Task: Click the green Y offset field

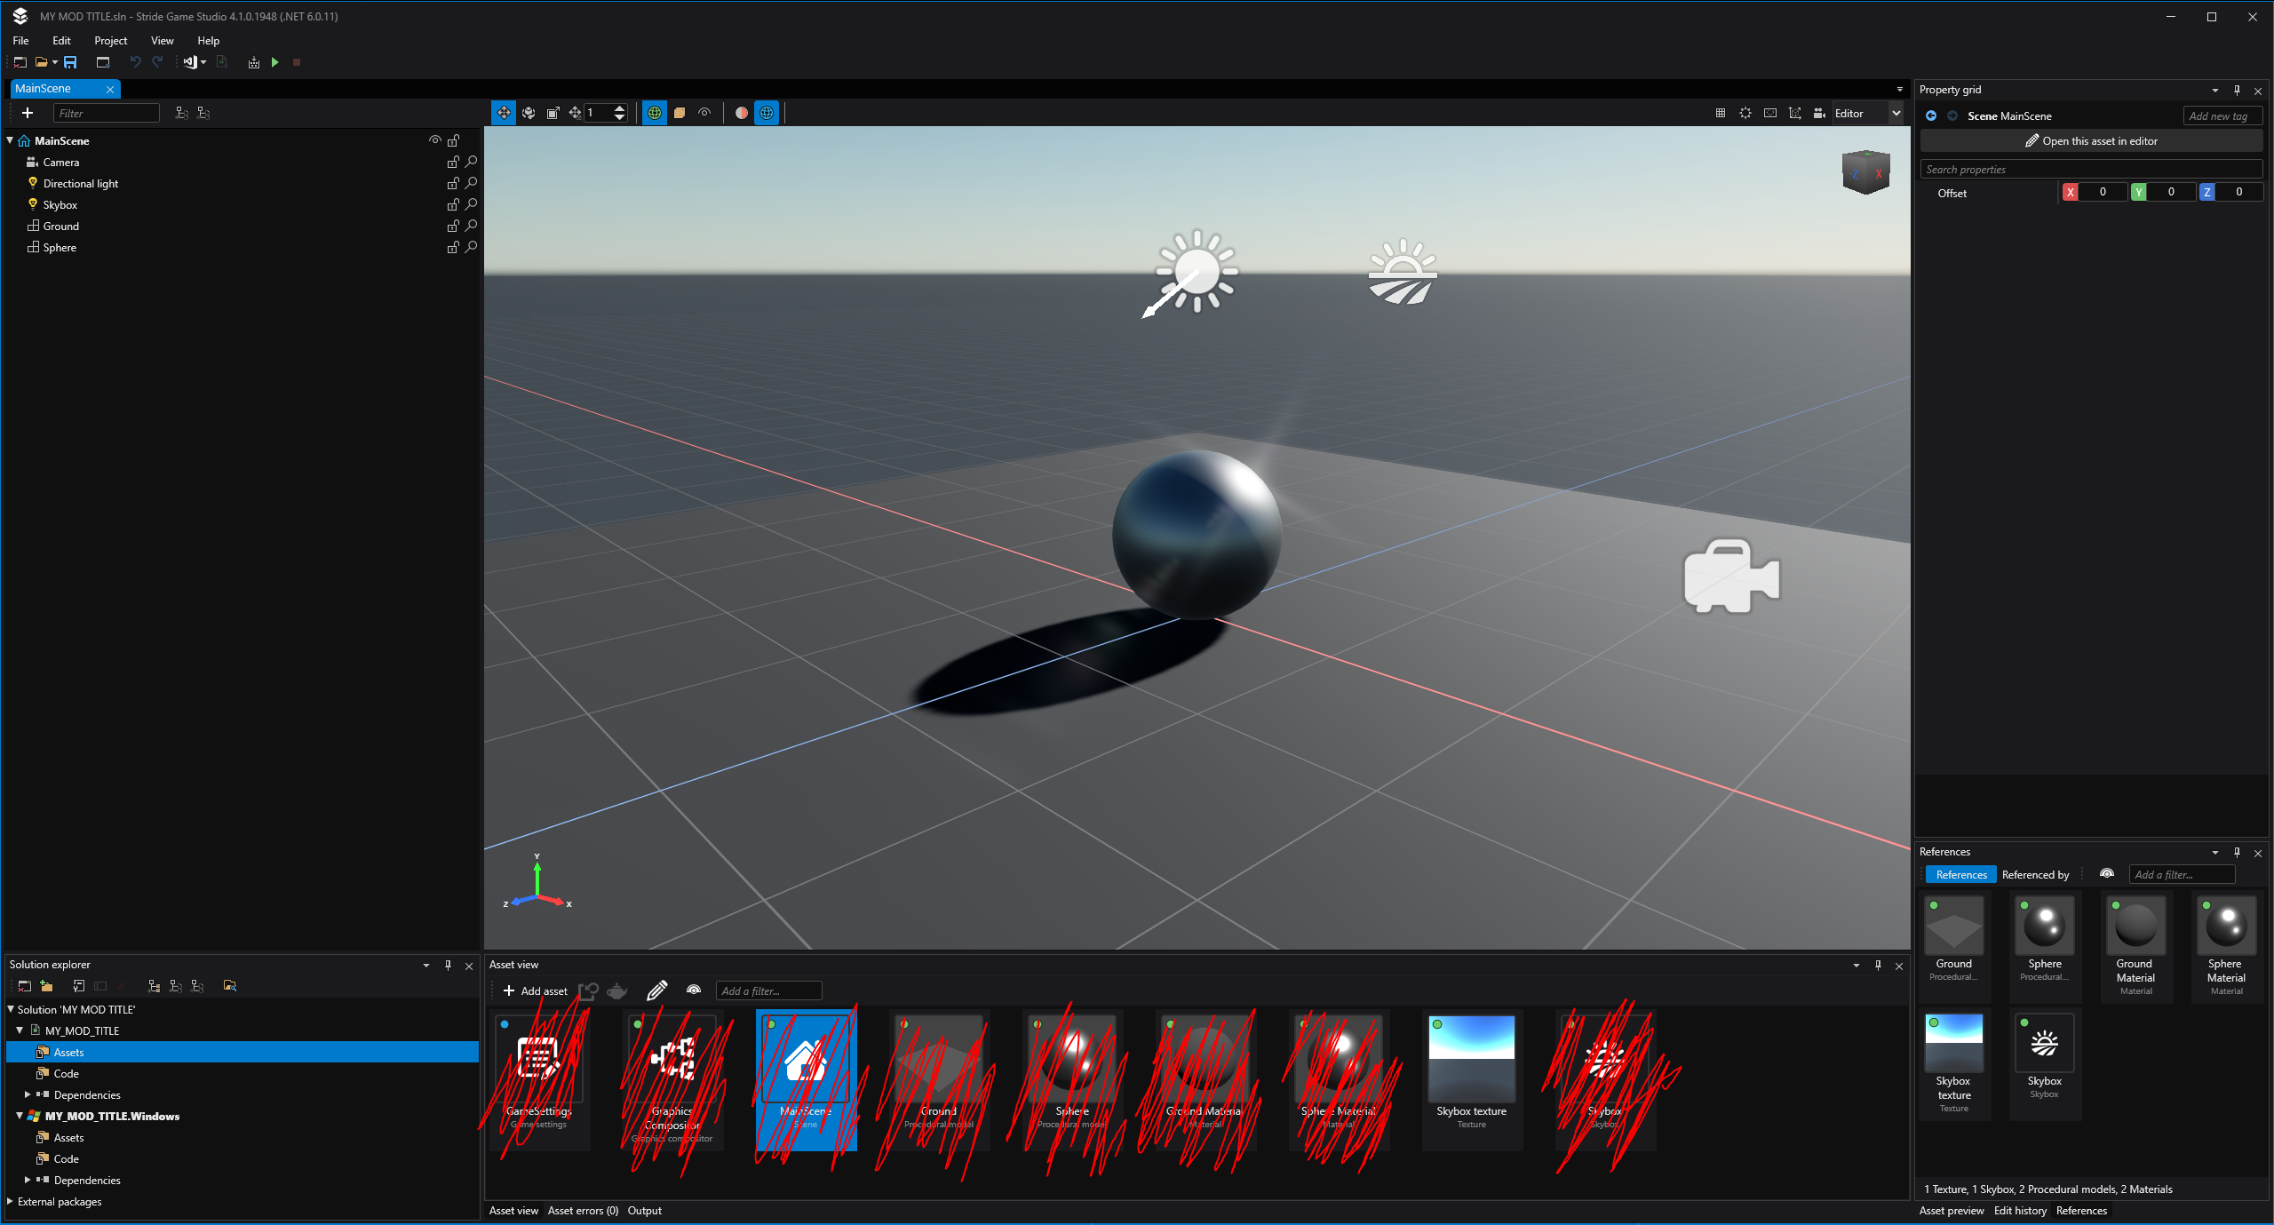Action: [x=2170, y=192]
